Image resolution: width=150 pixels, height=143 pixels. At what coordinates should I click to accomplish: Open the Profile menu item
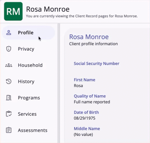[x=28, y=33]
